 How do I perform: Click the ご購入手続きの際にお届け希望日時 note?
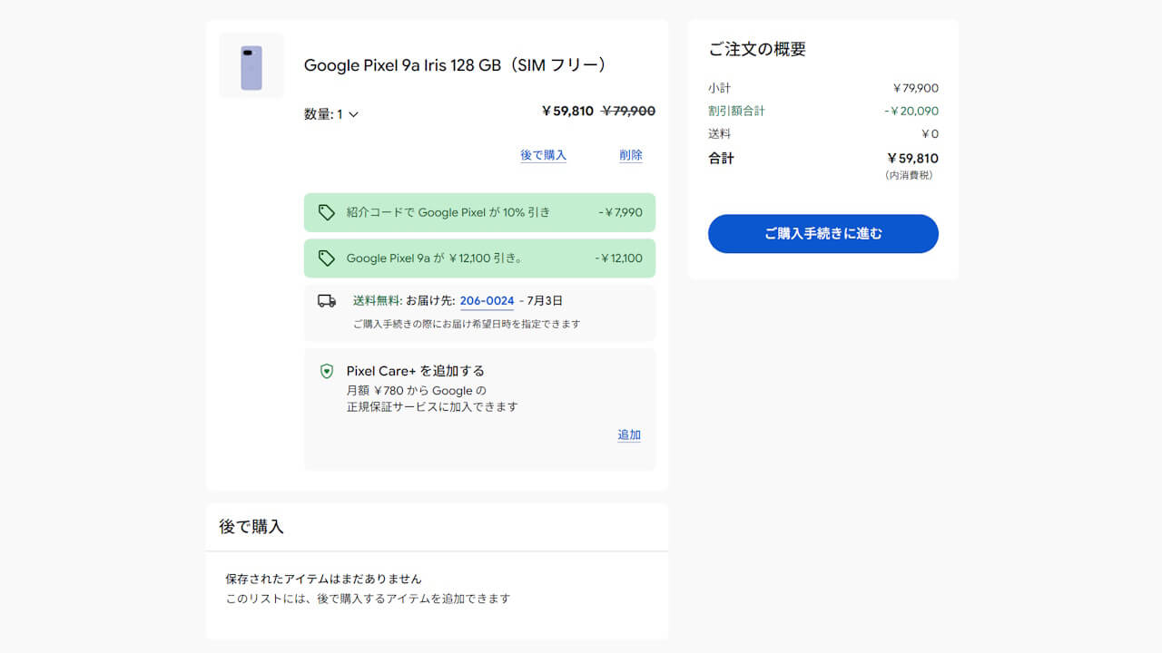point(467,324)
